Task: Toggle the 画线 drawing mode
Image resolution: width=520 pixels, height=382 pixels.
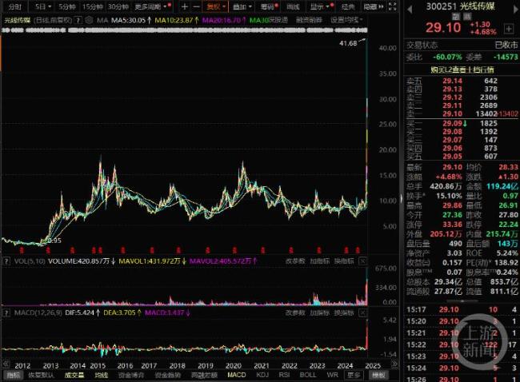Action: (x=293, y=6)
